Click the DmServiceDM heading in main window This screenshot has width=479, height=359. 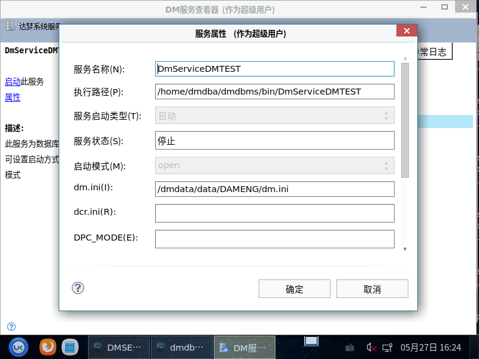32,50
